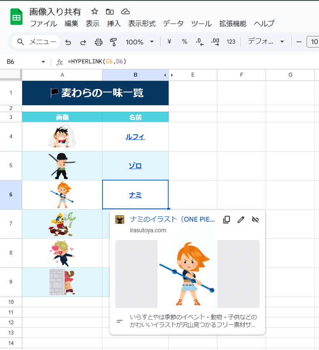Open the 123 number formats menu
The height and width of the screenshot is (350, 319).
click(231, 42)
